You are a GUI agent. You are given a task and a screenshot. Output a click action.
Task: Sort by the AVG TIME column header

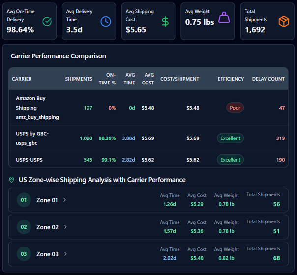click(x=129, y=79)
